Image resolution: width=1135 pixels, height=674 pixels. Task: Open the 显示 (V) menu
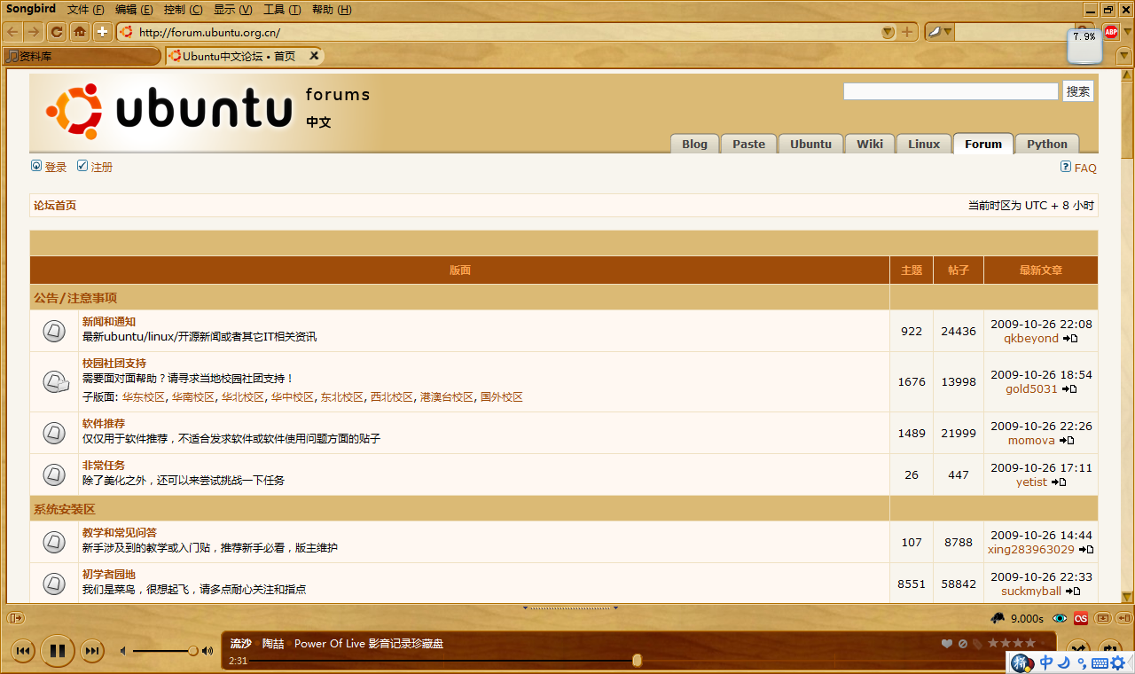tap(233, 10)
